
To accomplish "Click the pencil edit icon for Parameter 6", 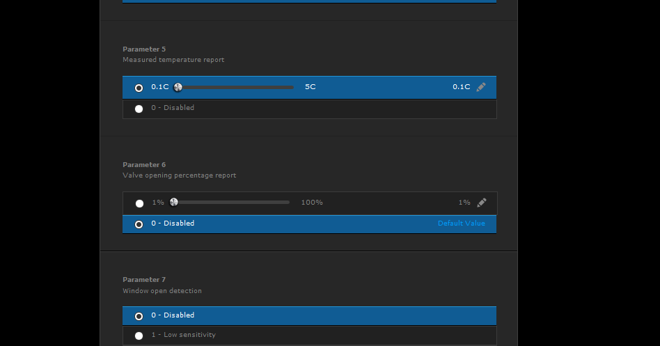I will point(482,203).
